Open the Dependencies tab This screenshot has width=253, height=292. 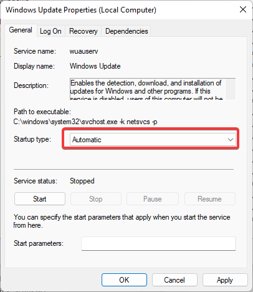[x=126, y=31]
